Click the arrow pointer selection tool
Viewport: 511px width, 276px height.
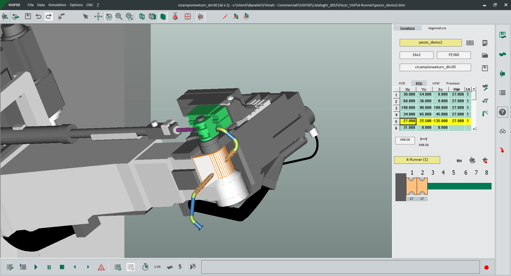tap(85, 17)
